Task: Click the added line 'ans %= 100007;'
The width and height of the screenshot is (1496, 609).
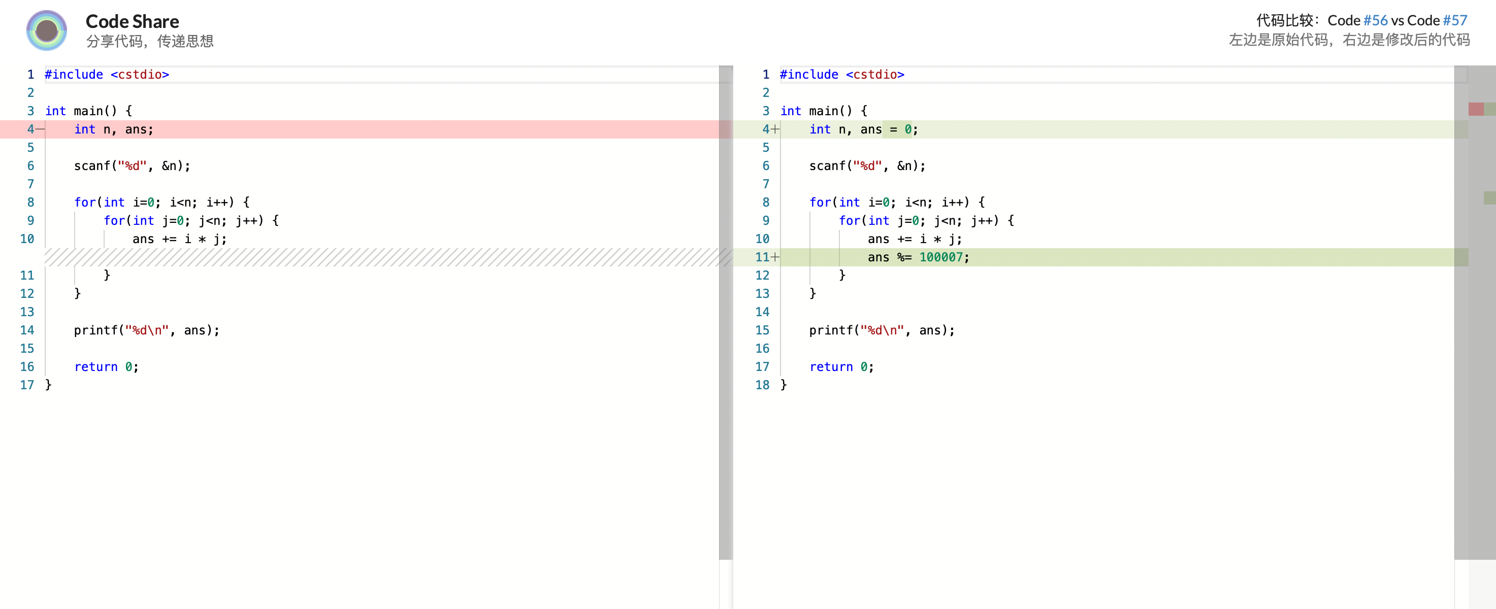Action: pyautogui.click(x=918, y=257)
